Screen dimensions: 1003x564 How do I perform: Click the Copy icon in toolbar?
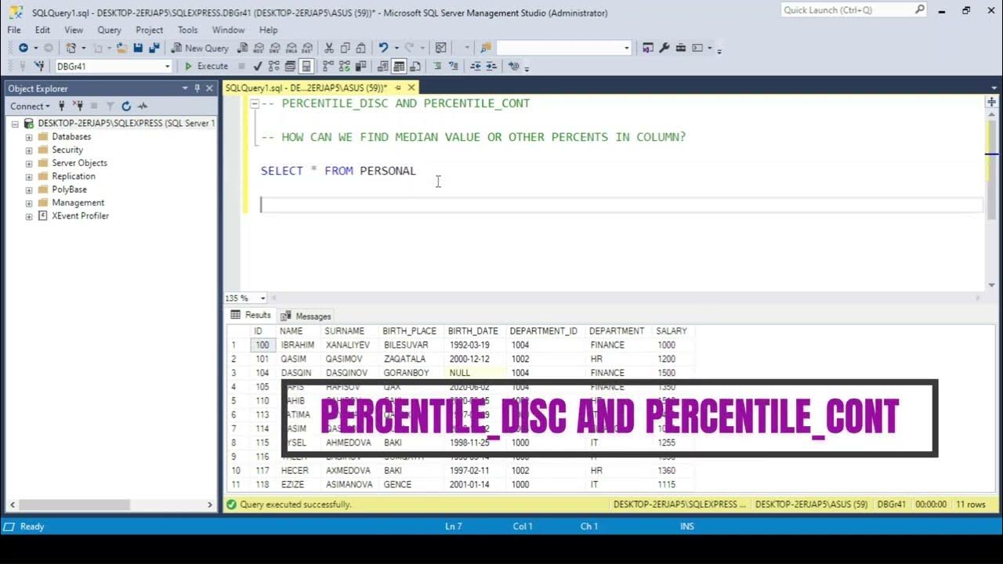(x=346, y=48)
